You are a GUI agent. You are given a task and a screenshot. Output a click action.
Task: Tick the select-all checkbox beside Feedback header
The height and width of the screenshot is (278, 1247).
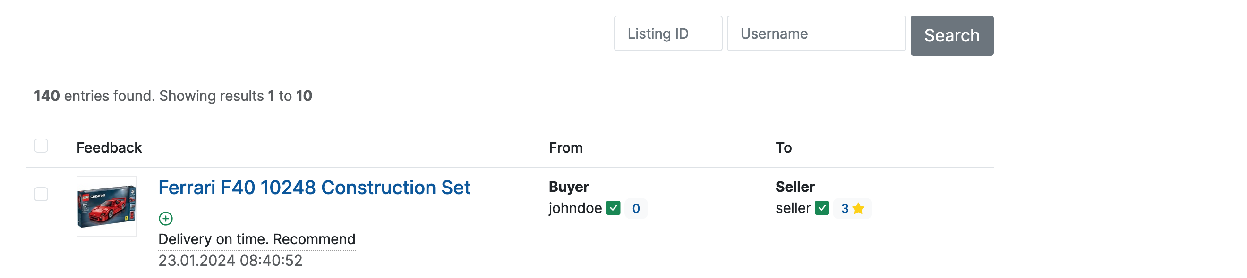(x=41, y=146)
